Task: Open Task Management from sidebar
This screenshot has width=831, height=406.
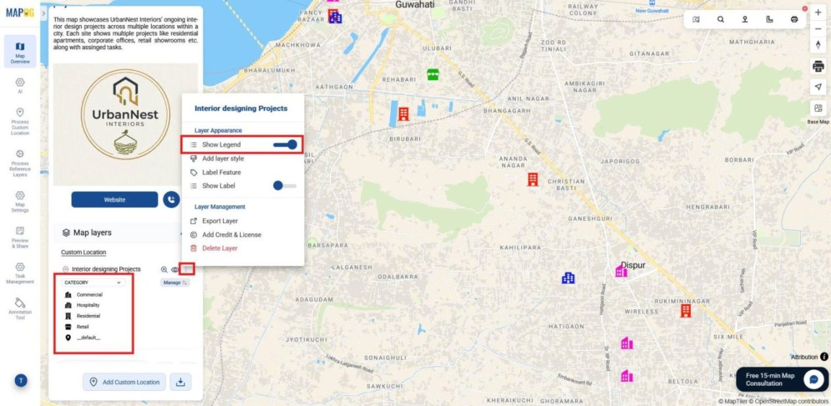Action: pyautogui.click(x=20, y=272)
